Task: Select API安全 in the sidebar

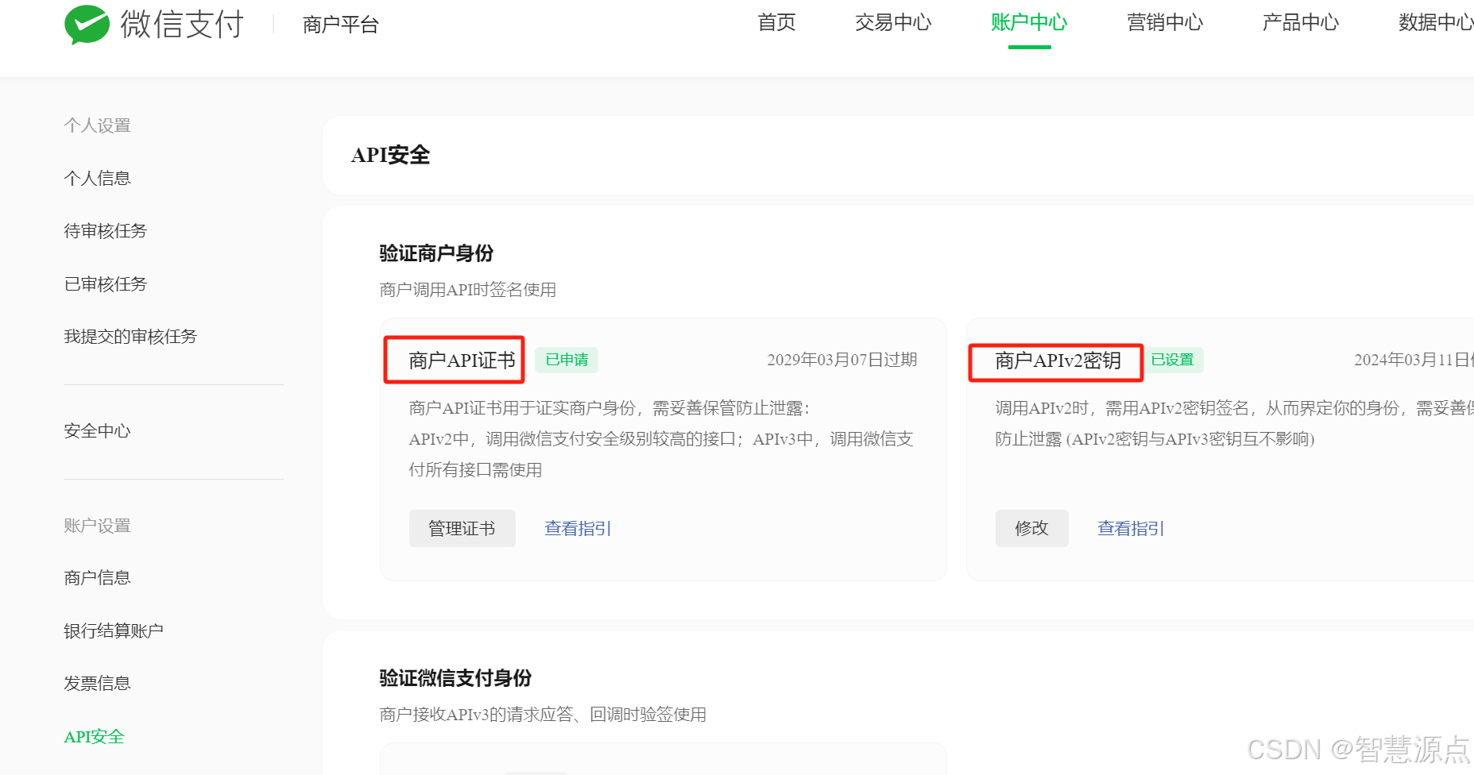Action: tap(94, 736)
